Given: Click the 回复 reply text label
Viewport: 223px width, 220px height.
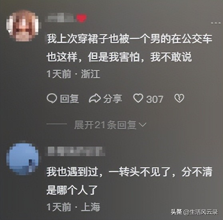Looking at the screenshot, I should pyautogui.click(x=70, y=98).
